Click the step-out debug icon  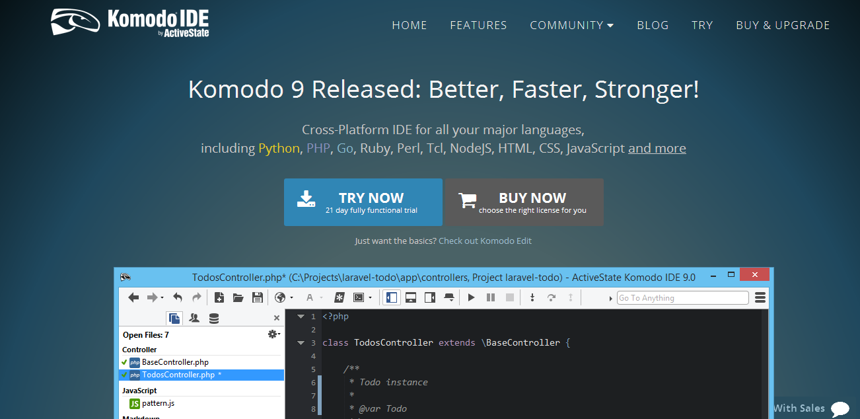click(571, 298)
